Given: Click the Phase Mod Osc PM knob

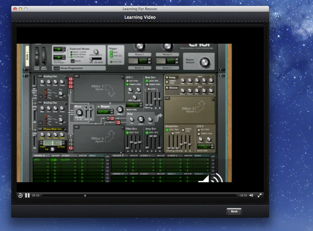Looking at the screenshot, I should click(53, 149).
